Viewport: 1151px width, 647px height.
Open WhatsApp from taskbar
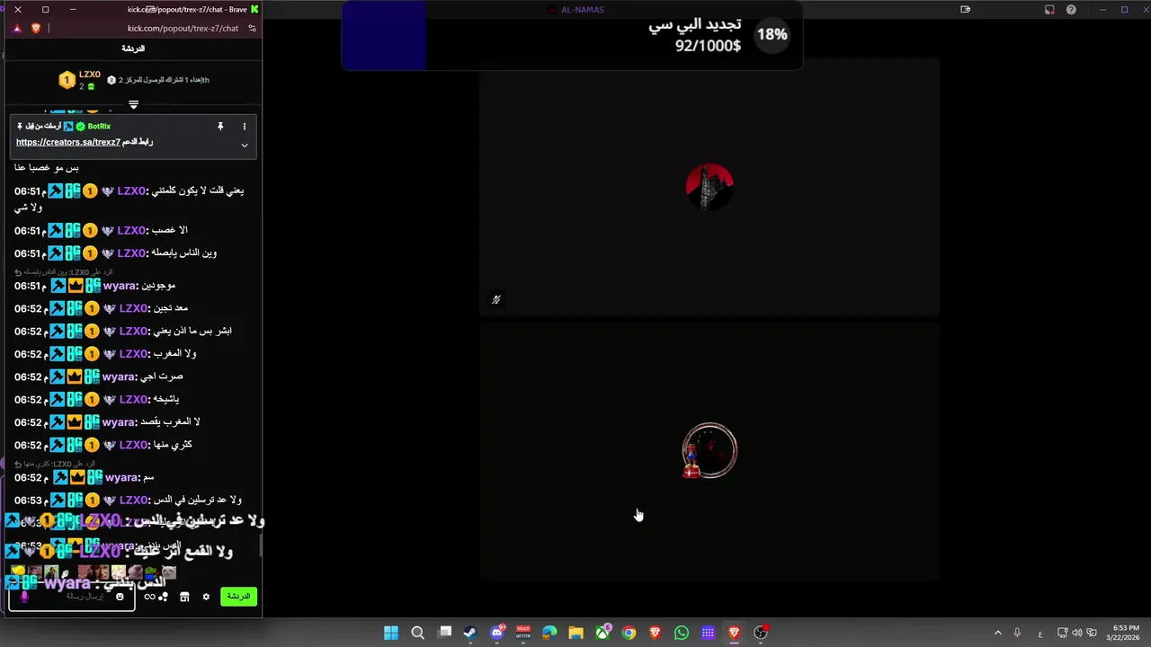point(682,633)
